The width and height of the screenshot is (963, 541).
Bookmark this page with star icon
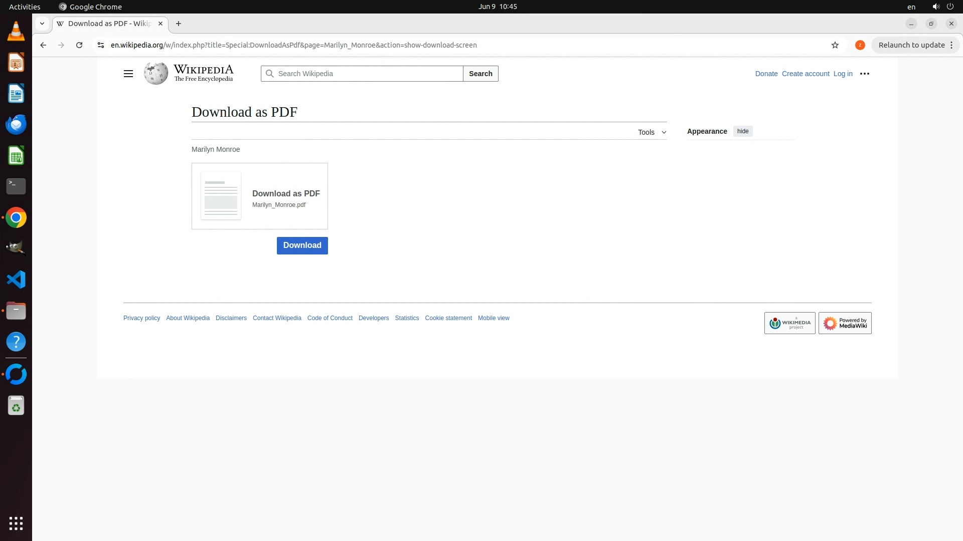(835, 45)
